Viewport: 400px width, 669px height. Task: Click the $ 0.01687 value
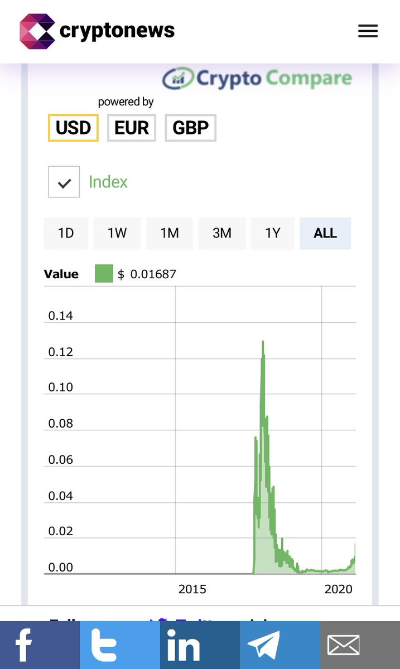(147, 274)
